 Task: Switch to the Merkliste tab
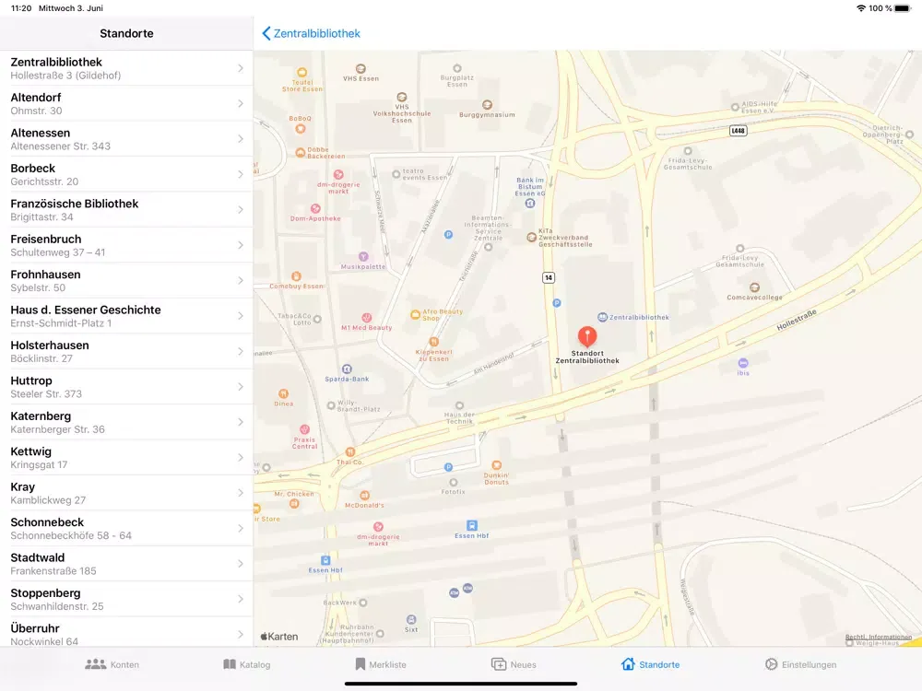tap(381, 664)
